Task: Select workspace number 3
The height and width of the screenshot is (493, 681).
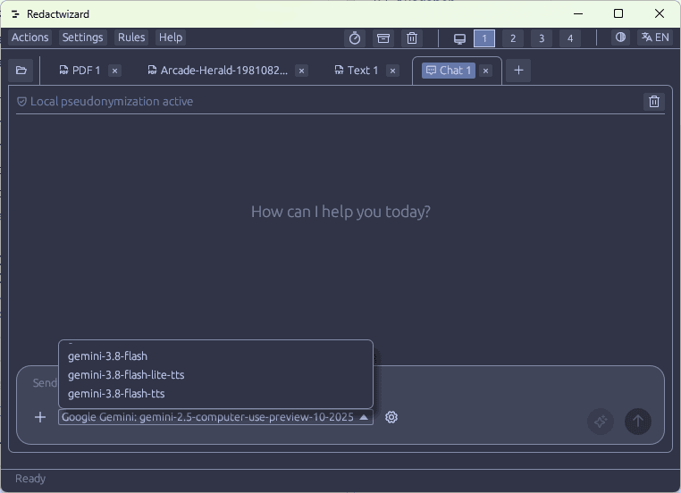Action: pos(542,38)
